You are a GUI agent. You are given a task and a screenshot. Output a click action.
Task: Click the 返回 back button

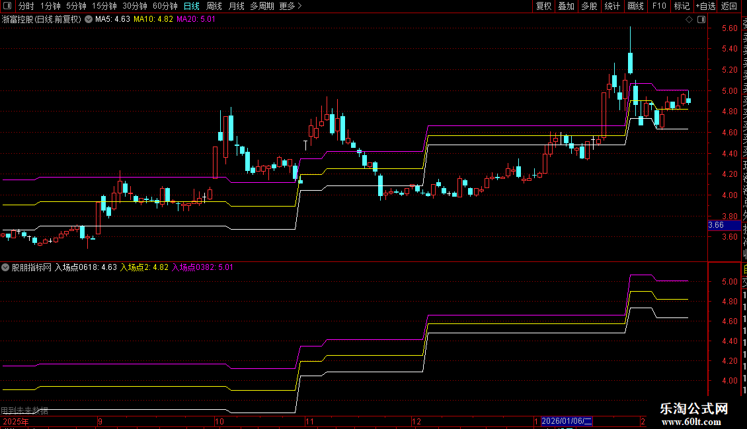[x=729, y=6]
